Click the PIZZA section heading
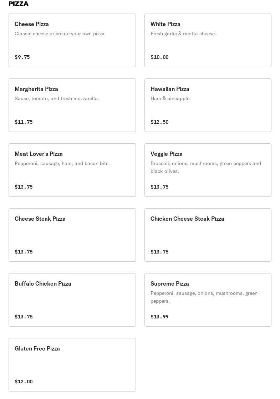Image resolution: width=280 pixels, height=399 pixels. point(19,4)
